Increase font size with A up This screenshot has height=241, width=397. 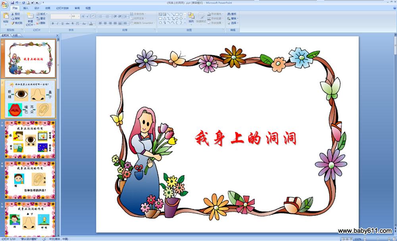point(83,16)
